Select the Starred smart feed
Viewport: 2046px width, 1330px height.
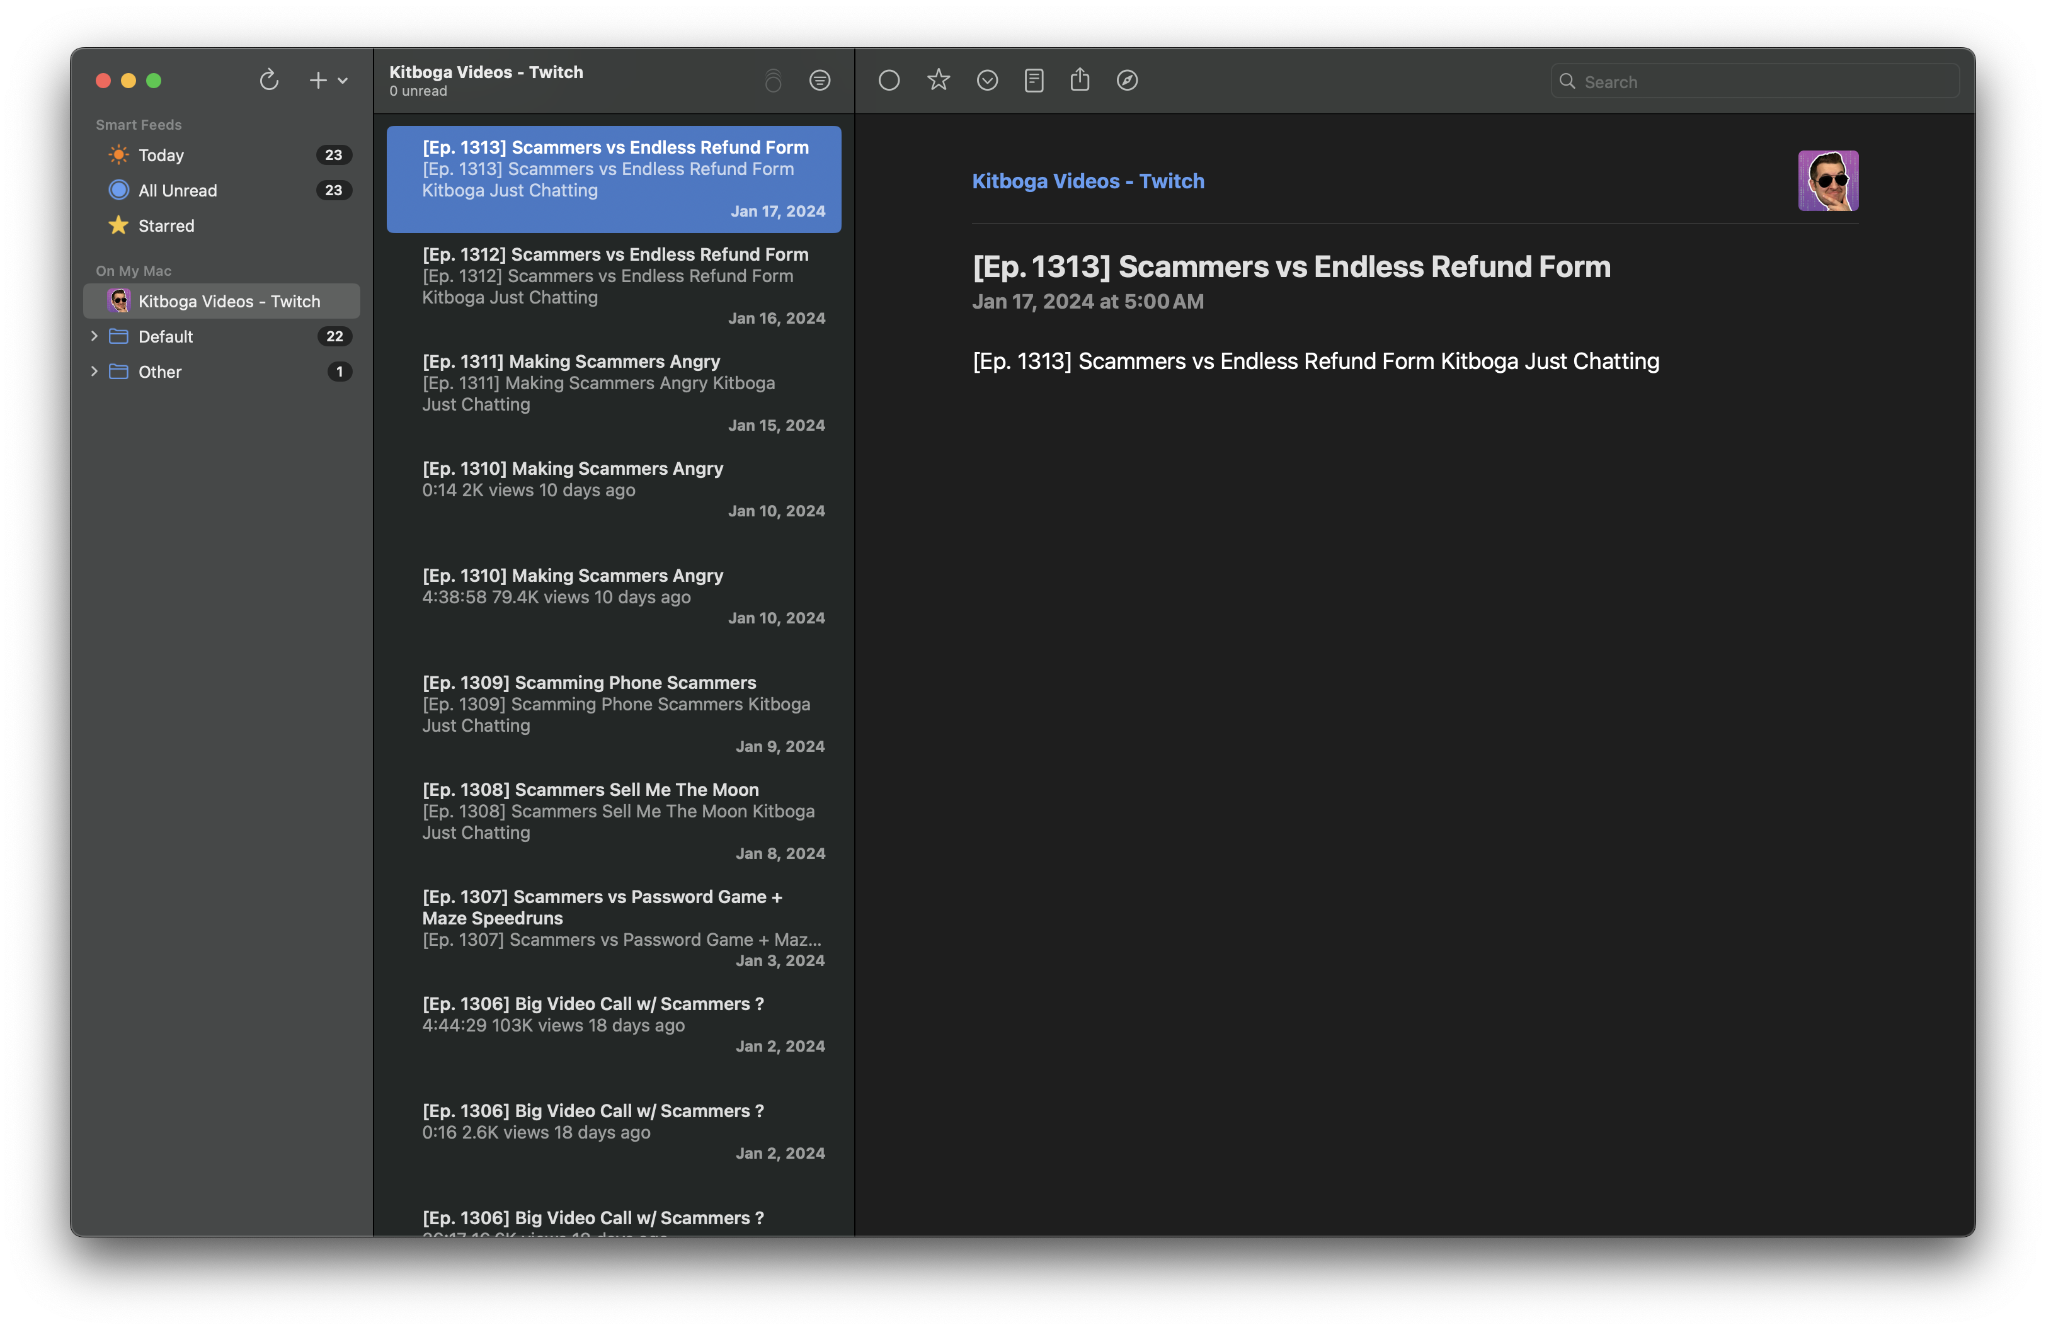coord(222,225)
